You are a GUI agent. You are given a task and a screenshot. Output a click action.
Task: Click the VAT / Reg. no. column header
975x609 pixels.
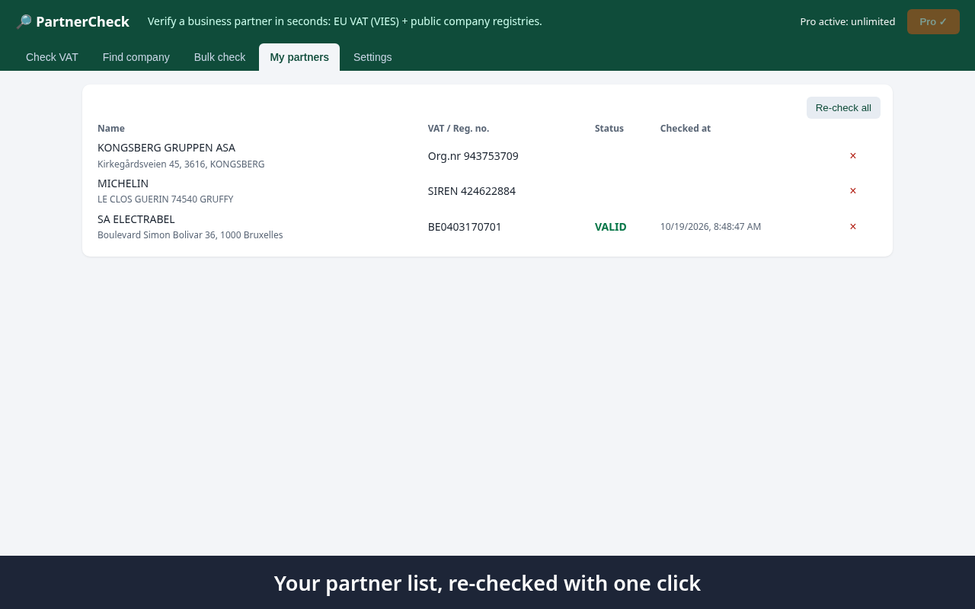point(459,128)
